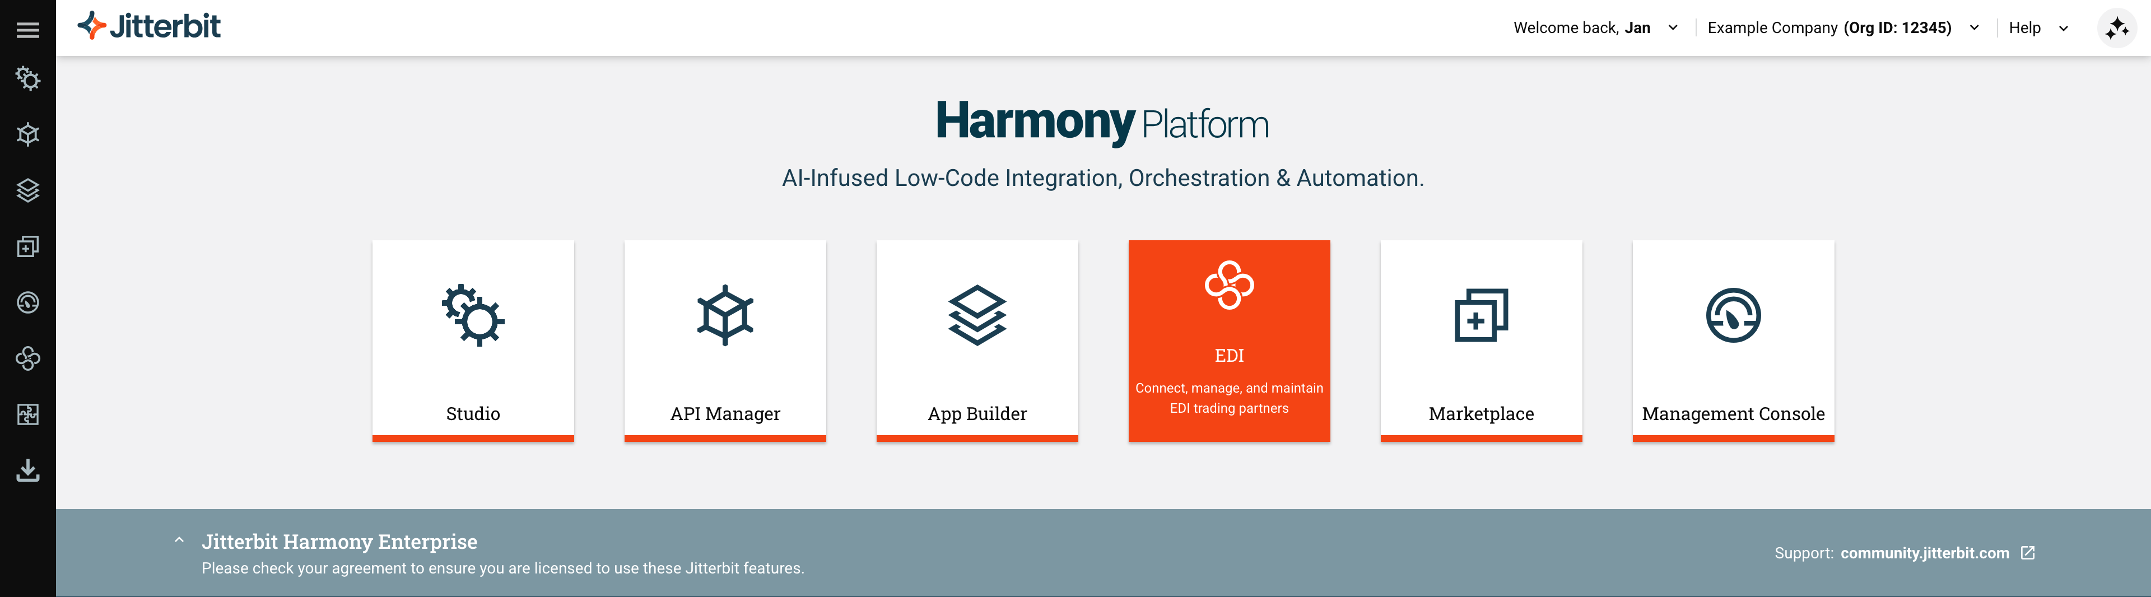This screenshot has height=597, width=2151.
Task: Open the Management Console tile
Action: (1733, 341)
